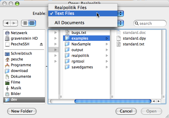Image resolution: width=169 pixels, height=118 pixels.
Task: Expand rgntool folder arrow
Action: 107,61
